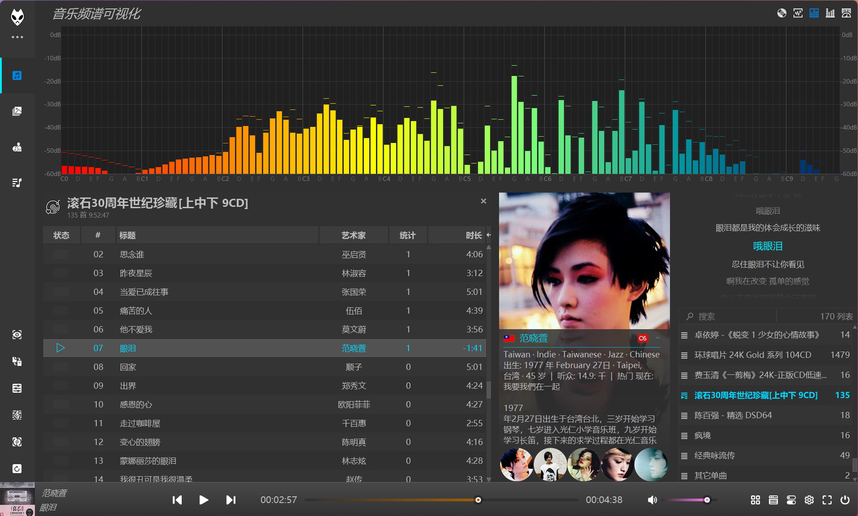The image size is (858, 516).
Task: Select the 经典咏流传 playlist
Action: tap(714, 455)
